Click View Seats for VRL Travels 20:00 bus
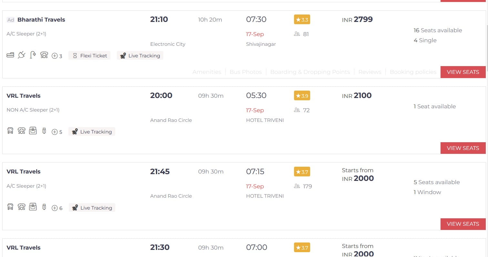The image size is (488, 257). [x=463, y=148]
